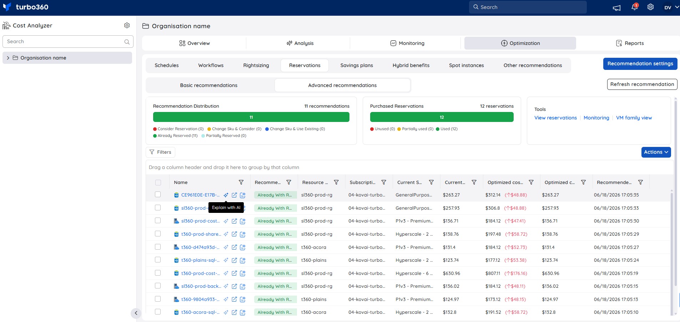Open the t360-acora-sql resource name link
The image size is (680, 322).
pyautogui.click(x=200, y=312)
